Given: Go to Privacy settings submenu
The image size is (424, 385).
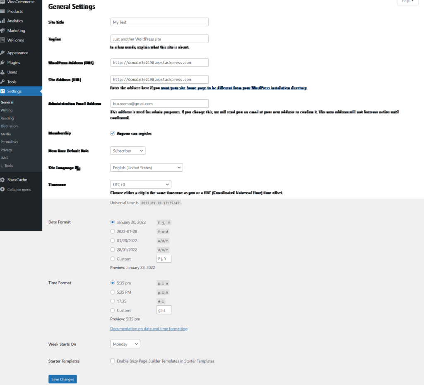Looking at the screenshot, I should click(6, 150).
